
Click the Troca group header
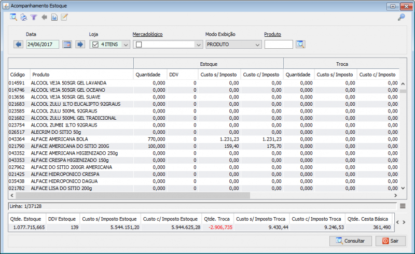342,64
